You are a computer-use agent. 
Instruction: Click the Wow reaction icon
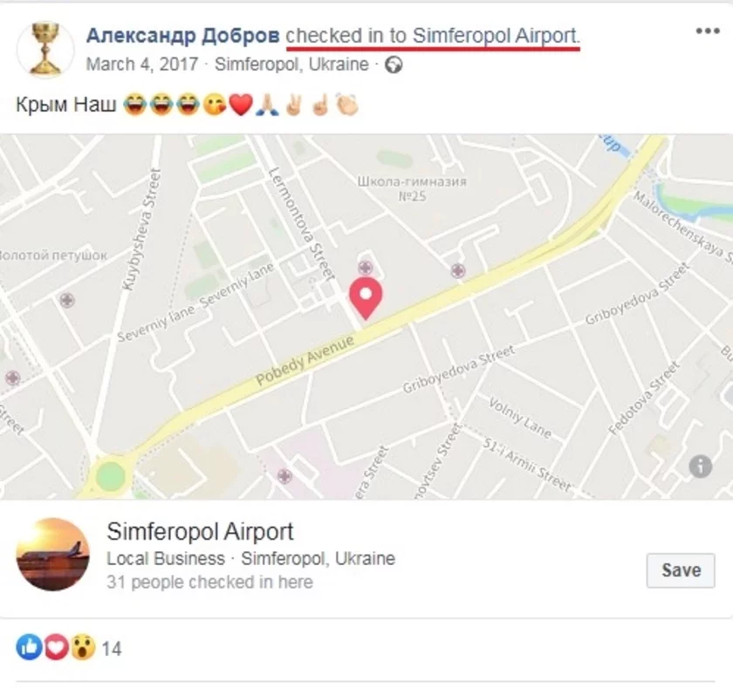click(83, 647)
